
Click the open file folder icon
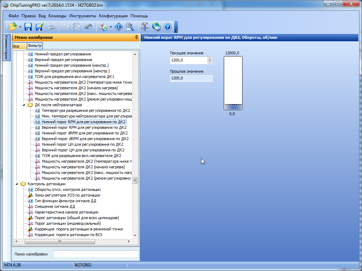(x=13, y=26)
